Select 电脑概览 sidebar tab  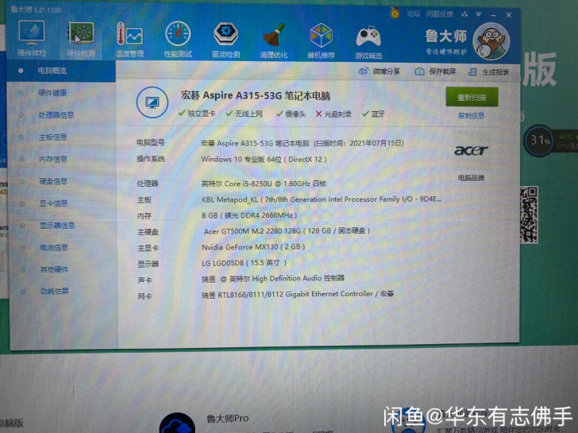[61, 71]
